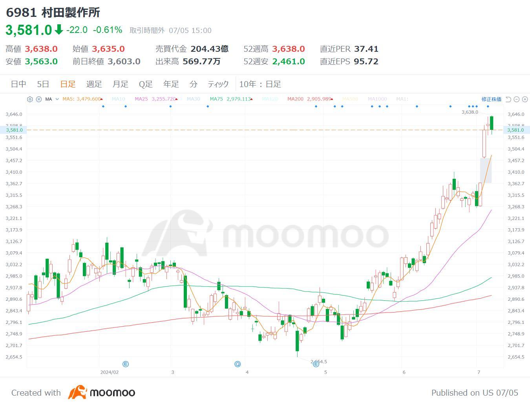The image size is (530, 407).
Task: Click the current price 3,581.0 header
Action: tap(29, 30)
